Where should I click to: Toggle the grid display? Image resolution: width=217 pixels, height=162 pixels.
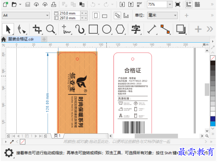[197, 4]
